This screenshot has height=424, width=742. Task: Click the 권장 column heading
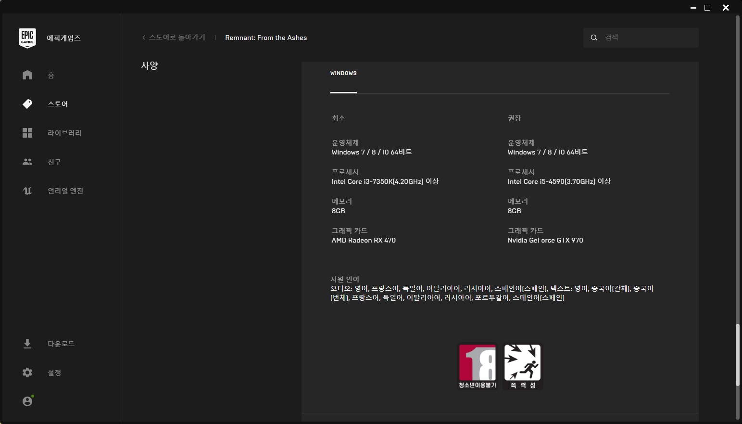click(515, 118)
